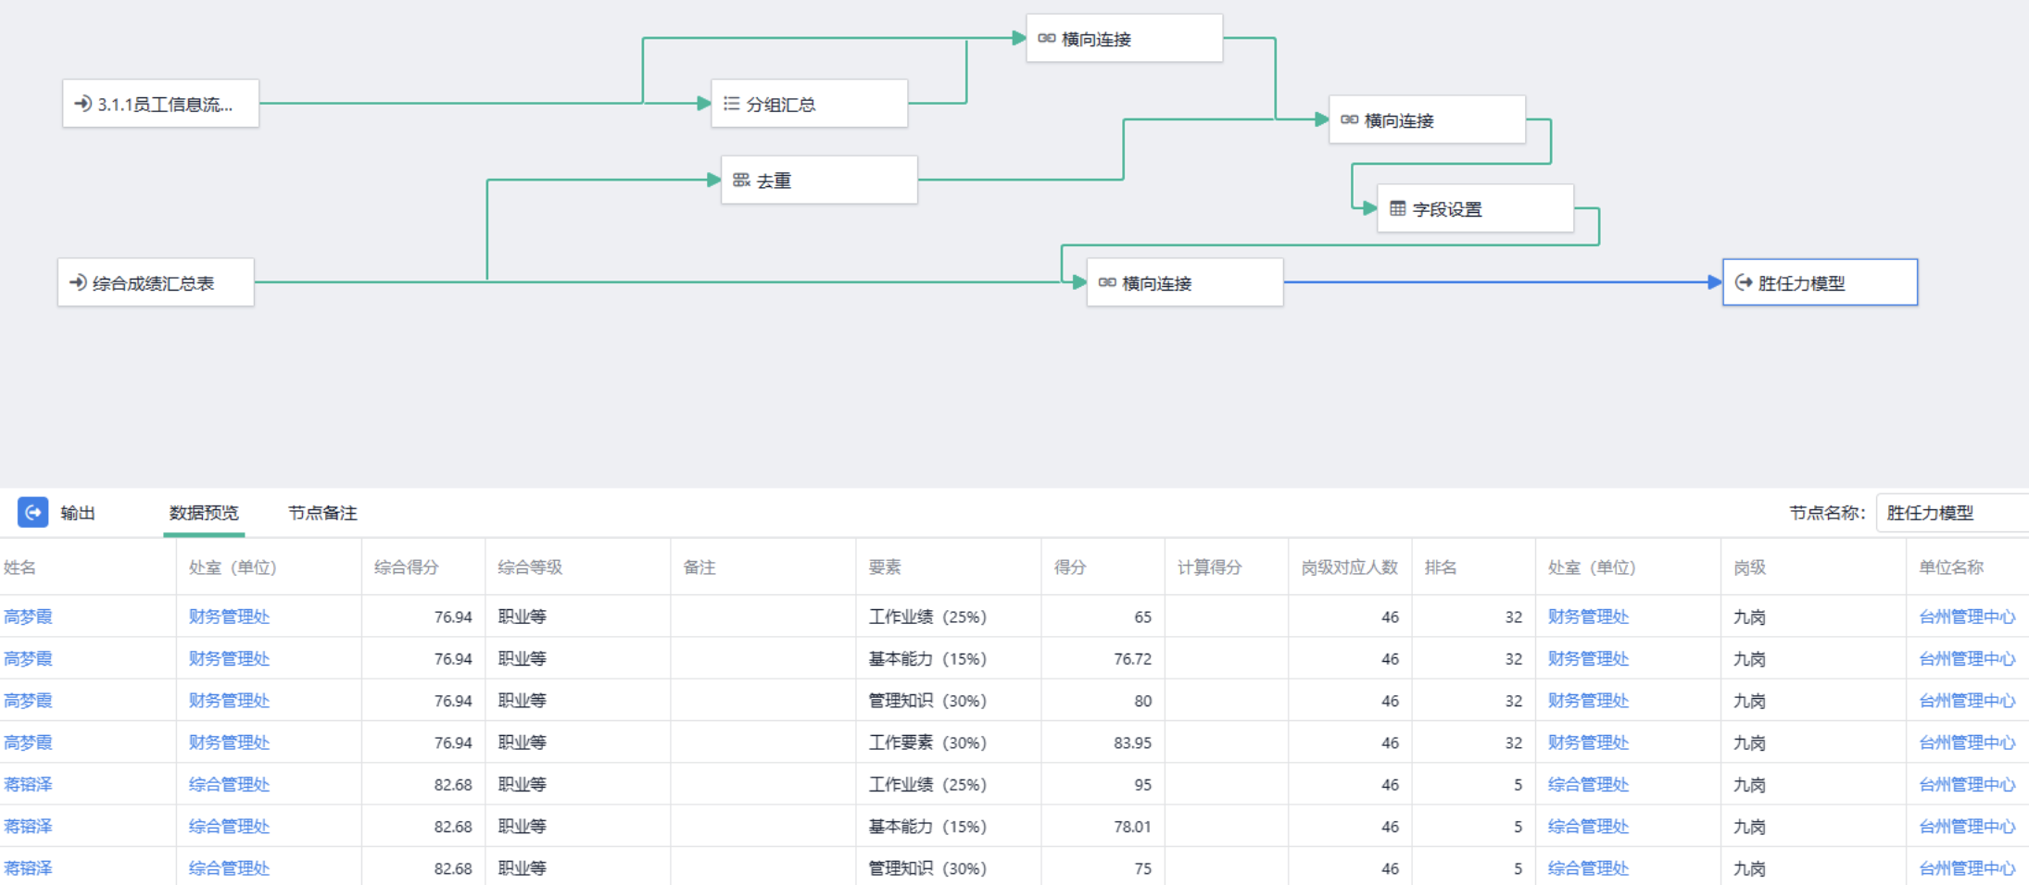Click the dedupe icon on 去重 node

741,181
